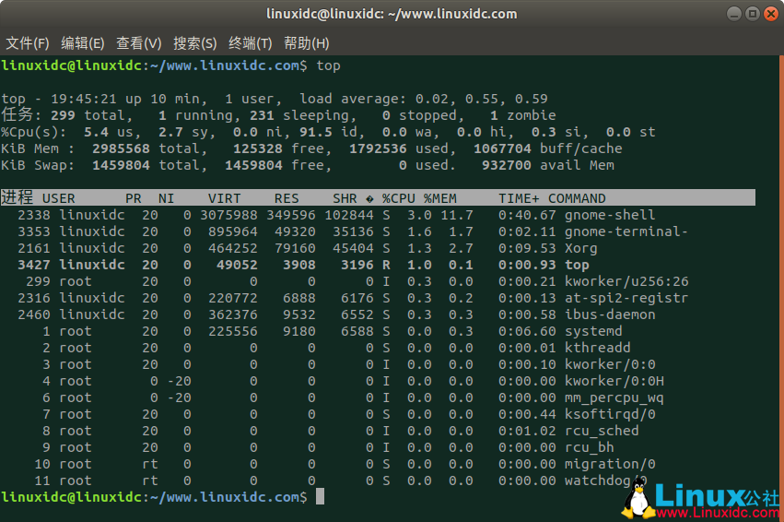Select the bold top process name
Screen dimensions: 784x522
point(577,265)
